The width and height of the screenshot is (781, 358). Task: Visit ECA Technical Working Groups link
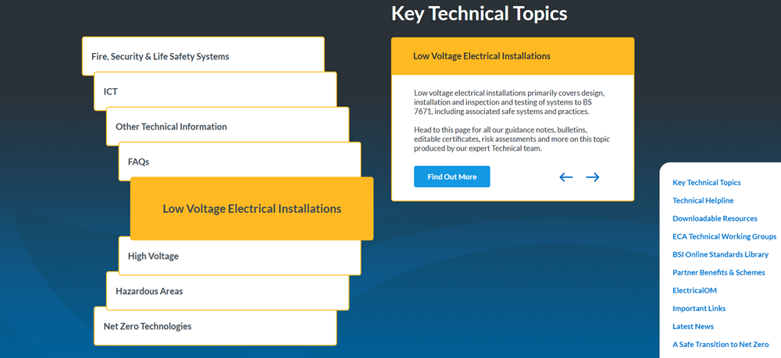(x=724, y=236)
